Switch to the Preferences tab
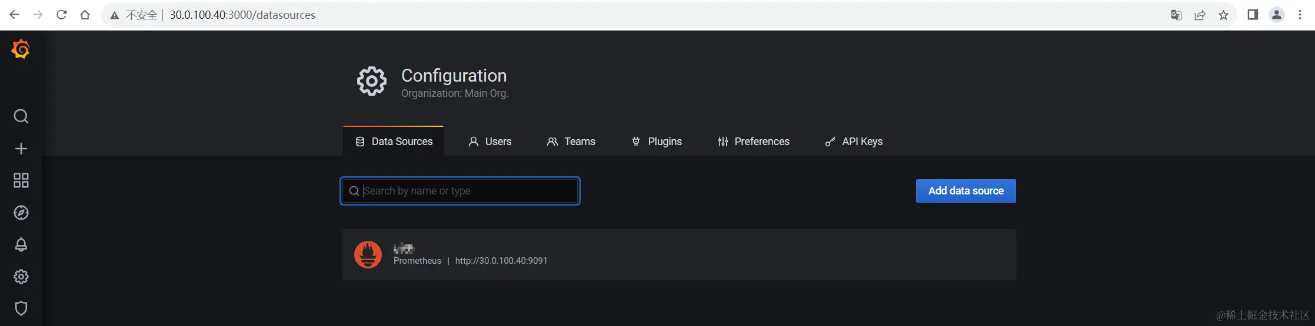The height and width of the screenshot is (326, 1315). tap(754, 142)
